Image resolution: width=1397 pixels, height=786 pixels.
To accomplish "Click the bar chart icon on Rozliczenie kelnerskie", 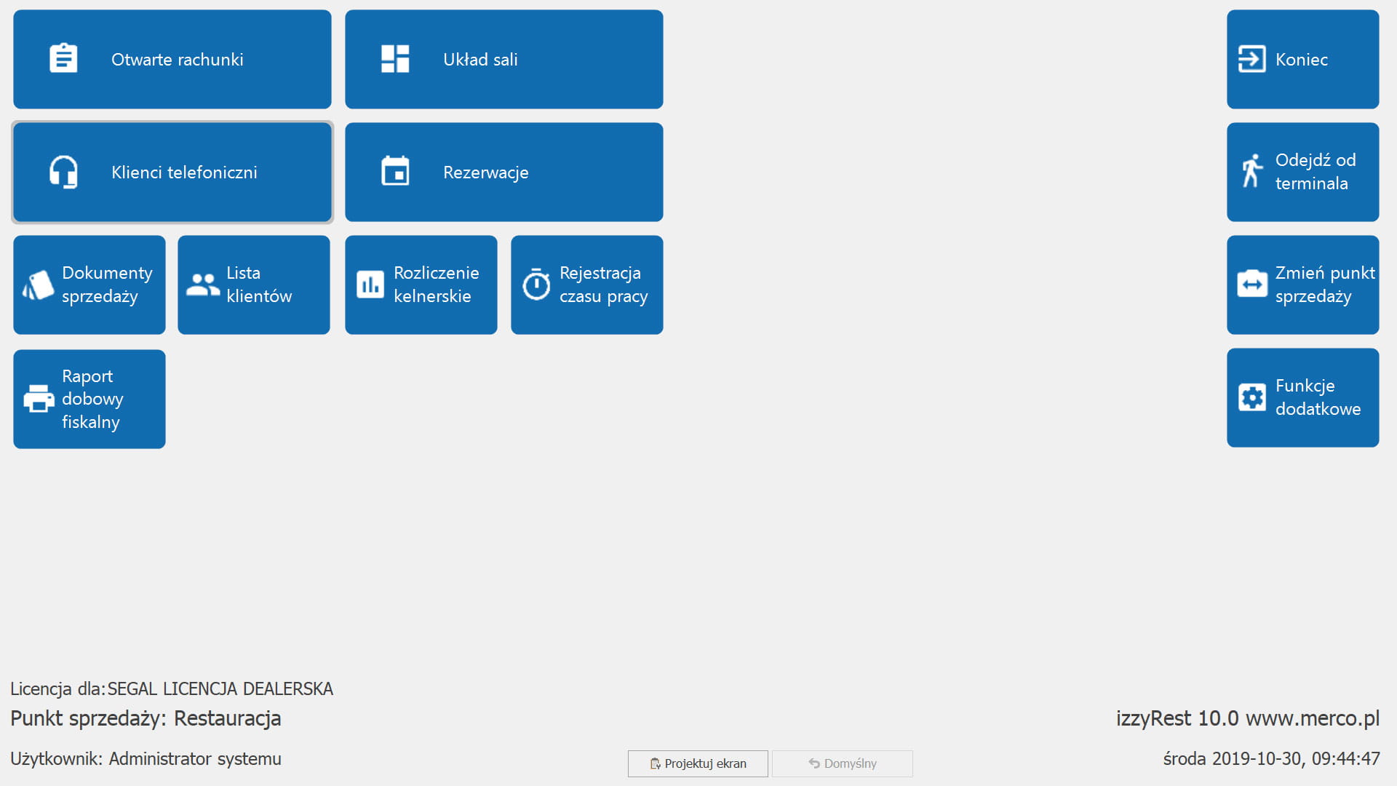I will 370,285.
